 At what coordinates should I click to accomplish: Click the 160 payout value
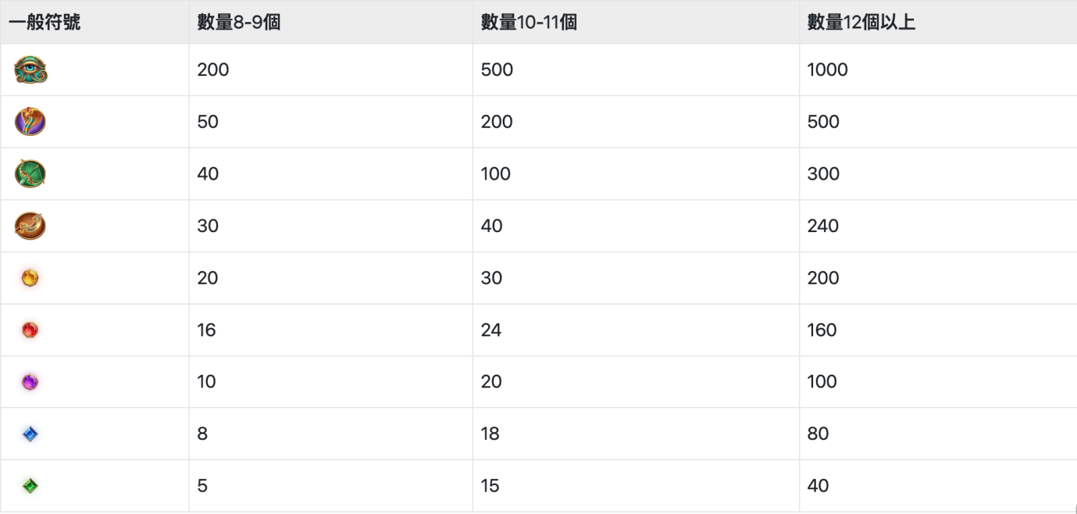(822, 330)
